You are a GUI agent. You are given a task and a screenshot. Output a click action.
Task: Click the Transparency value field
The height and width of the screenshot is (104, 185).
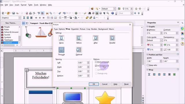(x=170, y=40)
